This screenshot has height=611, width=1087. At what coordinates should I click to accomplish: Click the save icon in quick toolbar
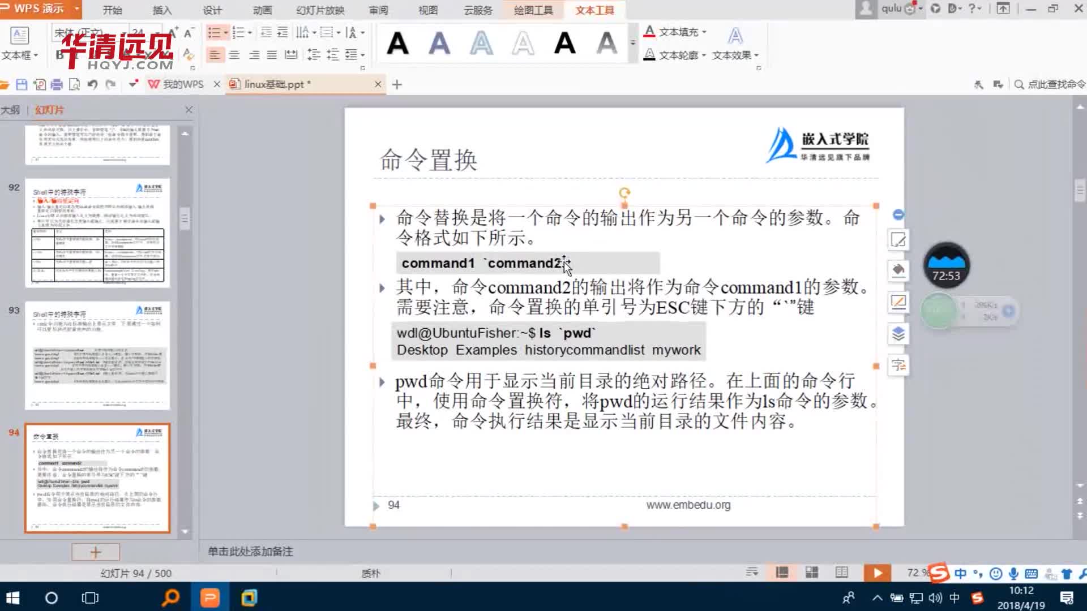pos(22,85)
